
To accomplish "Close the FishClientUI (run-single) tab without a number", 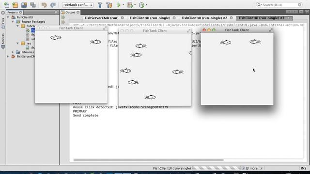I will click(x=174, y=18).
